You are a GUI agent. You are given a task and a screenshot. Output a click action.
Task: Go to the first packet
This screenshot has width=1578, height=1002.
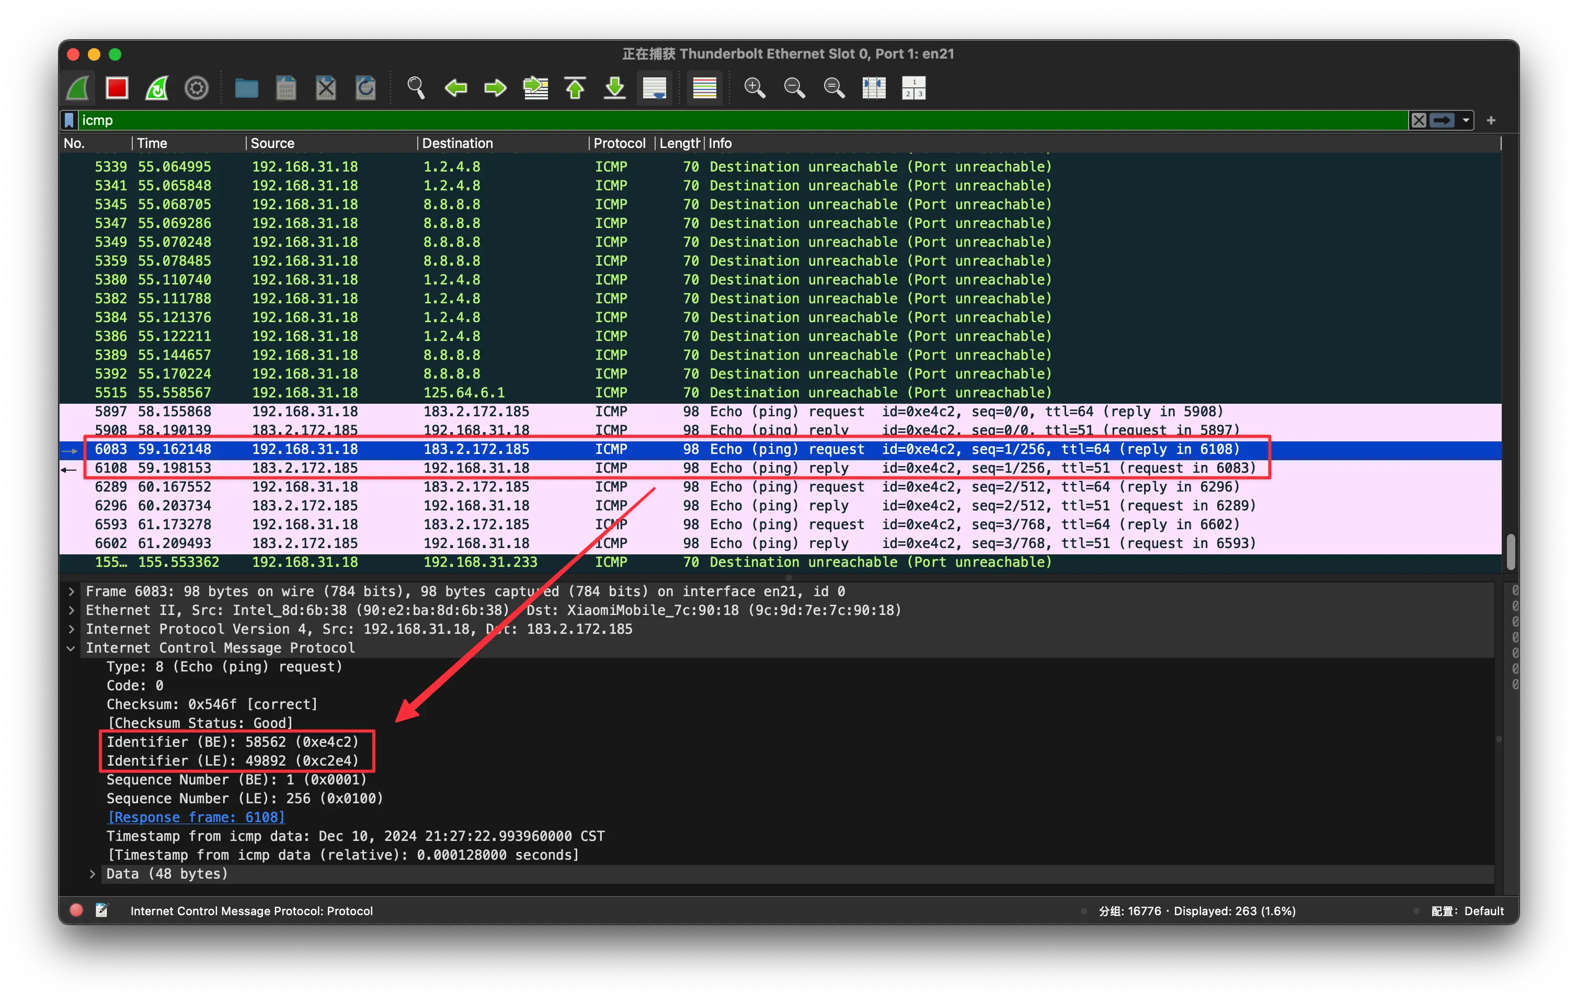coord(575,88)
